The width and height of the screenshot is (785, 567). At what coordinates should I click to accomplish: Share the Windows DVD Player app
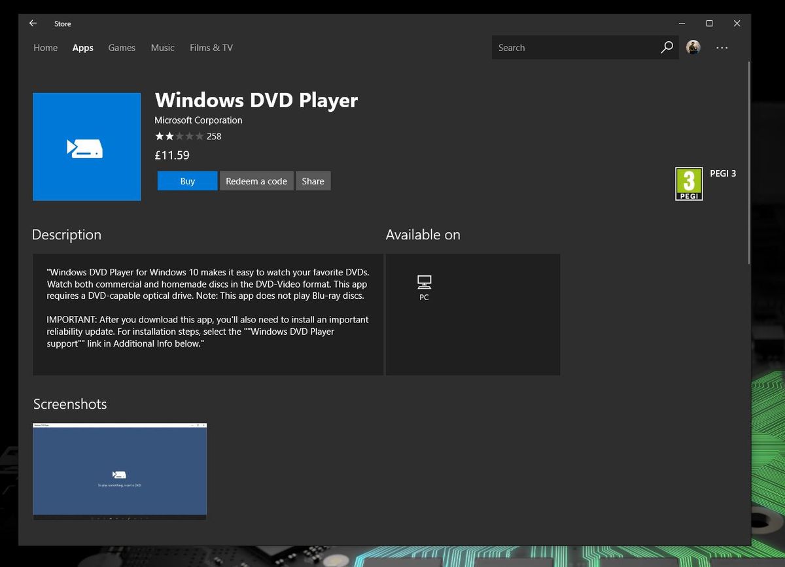pyautogui.click(x=313, y=180)
